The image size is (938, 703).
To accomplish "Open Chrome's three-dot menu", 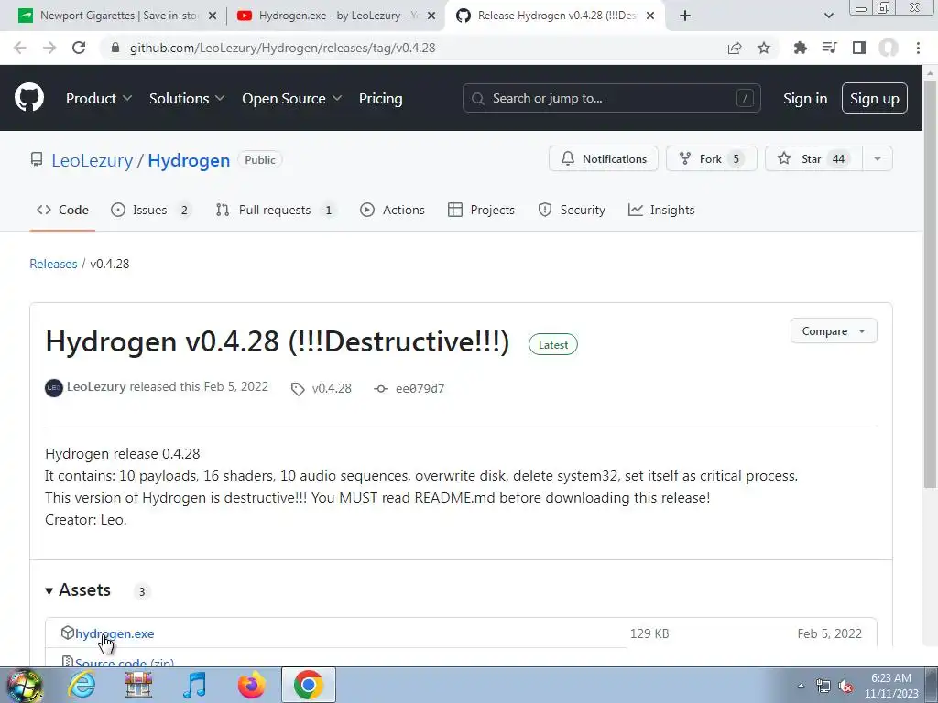I will [918, 48].
